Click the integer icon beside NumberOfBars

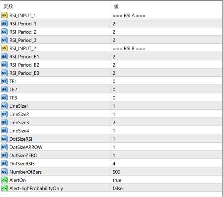pos(4,172)
